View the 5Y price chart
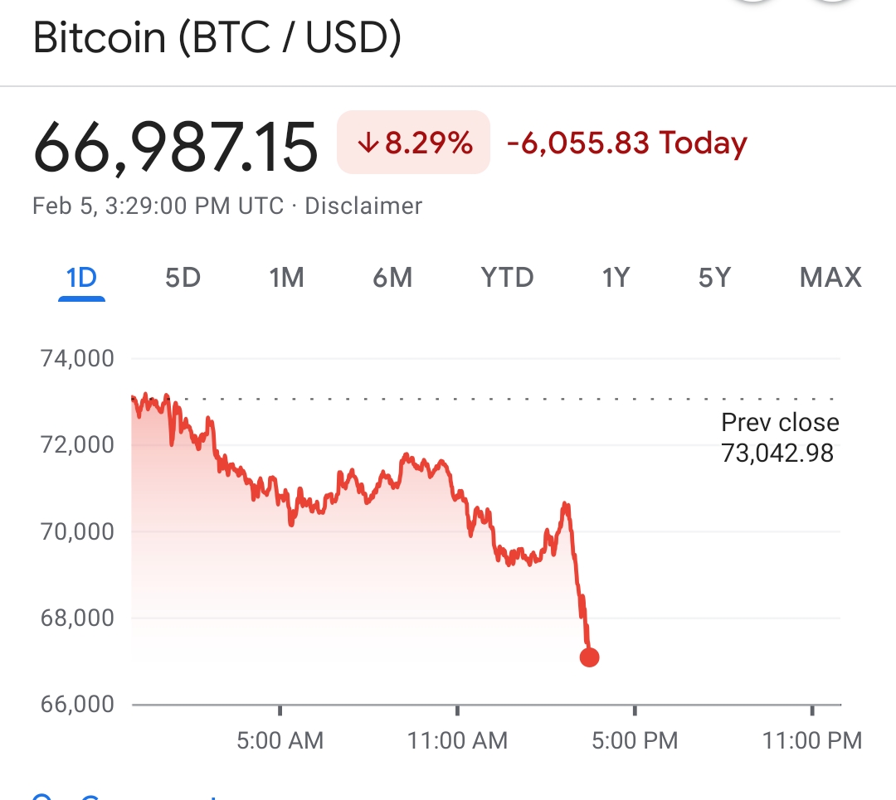 714,278
